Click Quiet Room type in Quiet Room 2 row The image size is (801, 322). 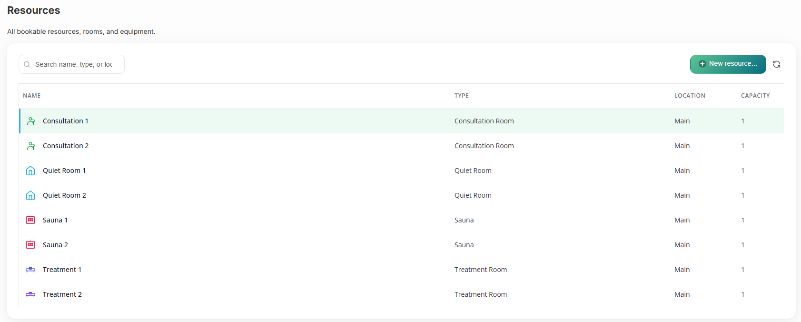pos(473,195)
